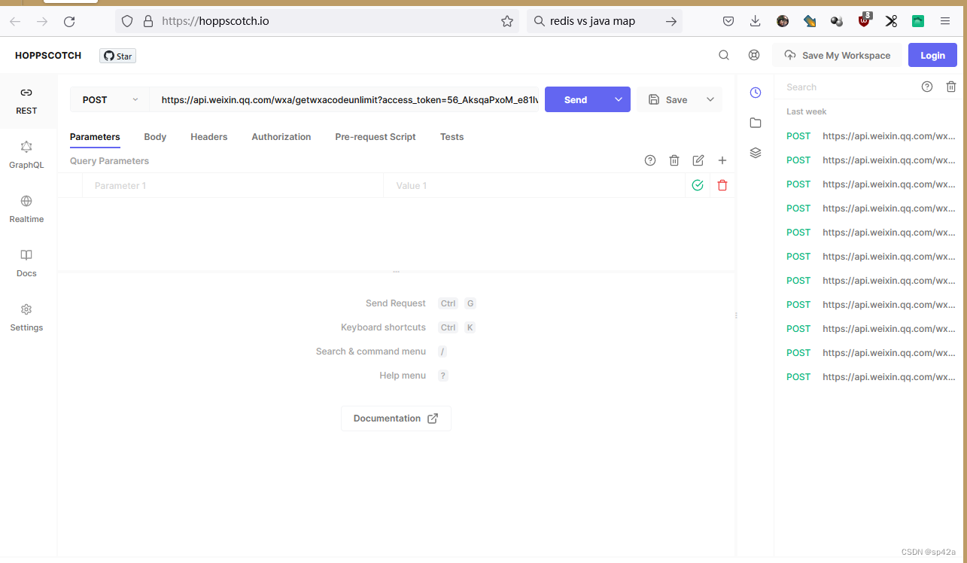Open browser downloads arrow icon
This screenshot has width=967, height=563.
[756, 21]
